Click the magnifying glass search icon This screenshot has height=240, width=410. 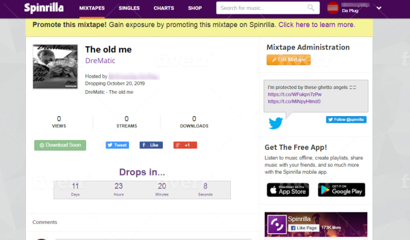click(x=311, y=8)
